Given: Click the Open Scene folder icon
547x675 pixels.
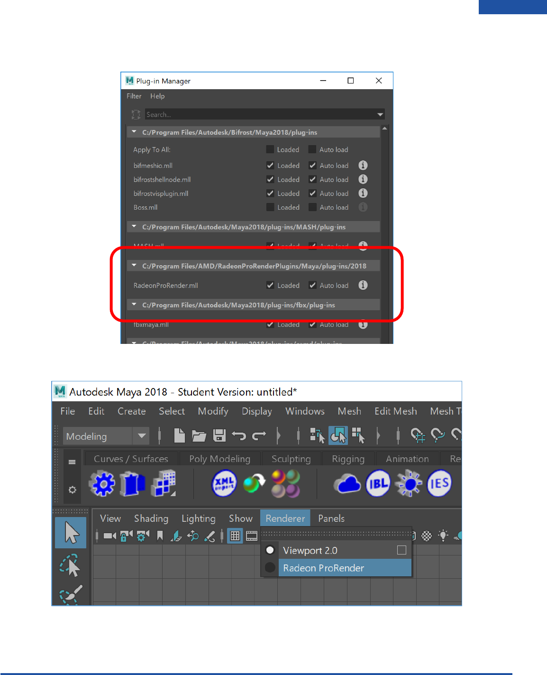Looking at the screenshot, I should tap(199, 435).
